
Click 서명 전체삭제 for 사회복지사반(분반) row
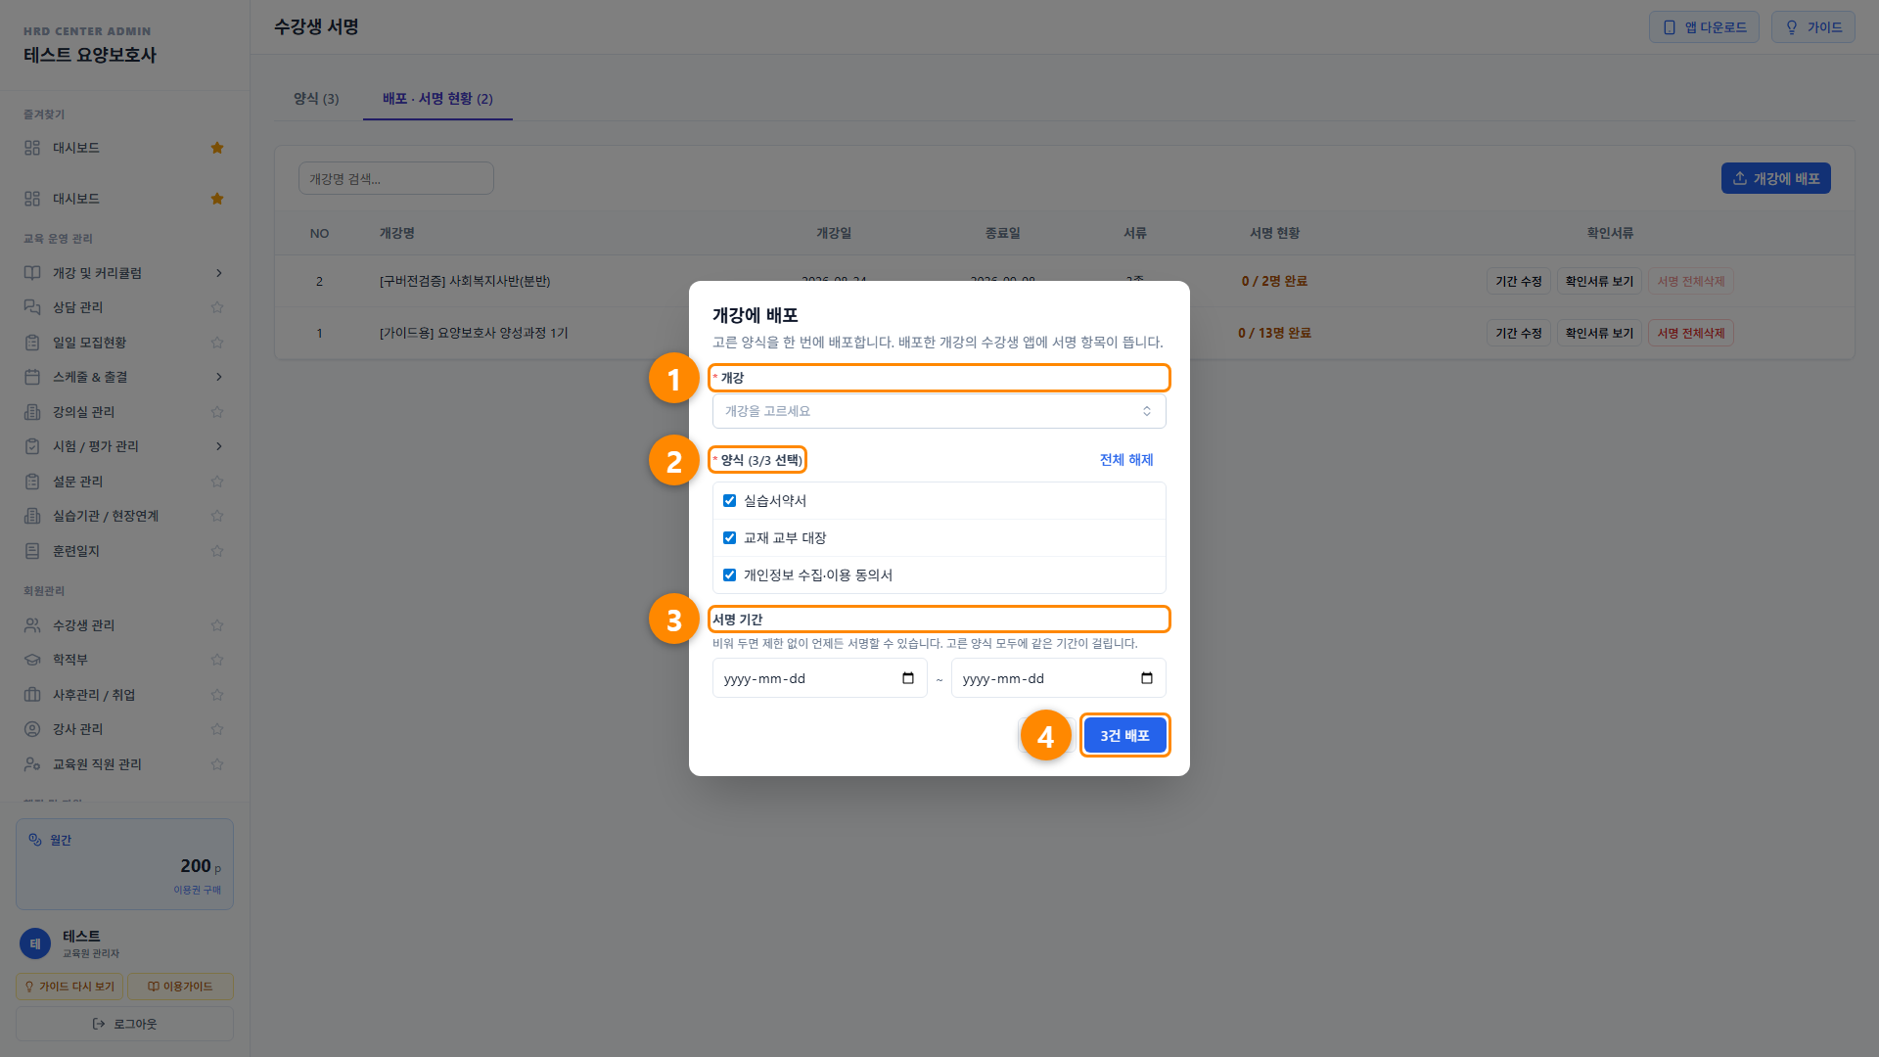pos(1690,282)
